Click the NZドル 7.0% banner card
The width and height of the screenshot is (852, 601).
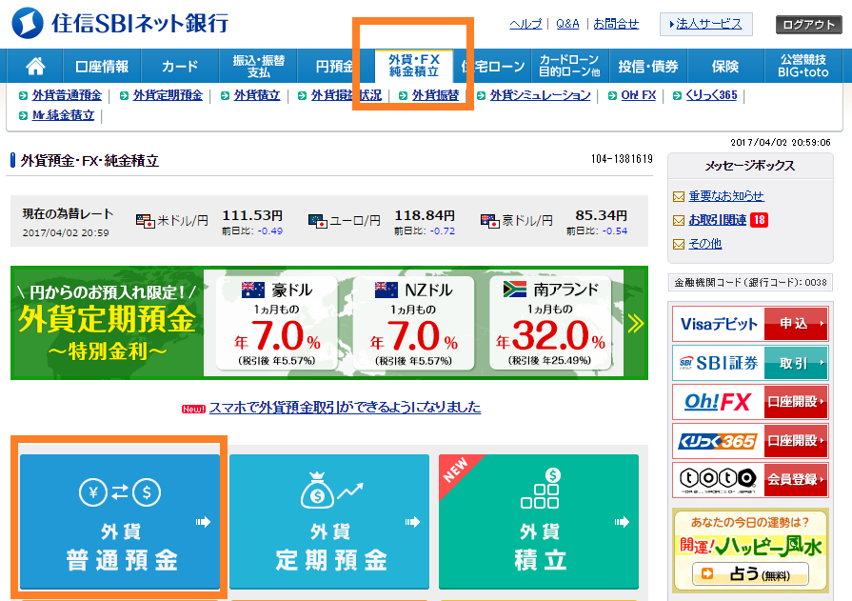coord(413,323)
